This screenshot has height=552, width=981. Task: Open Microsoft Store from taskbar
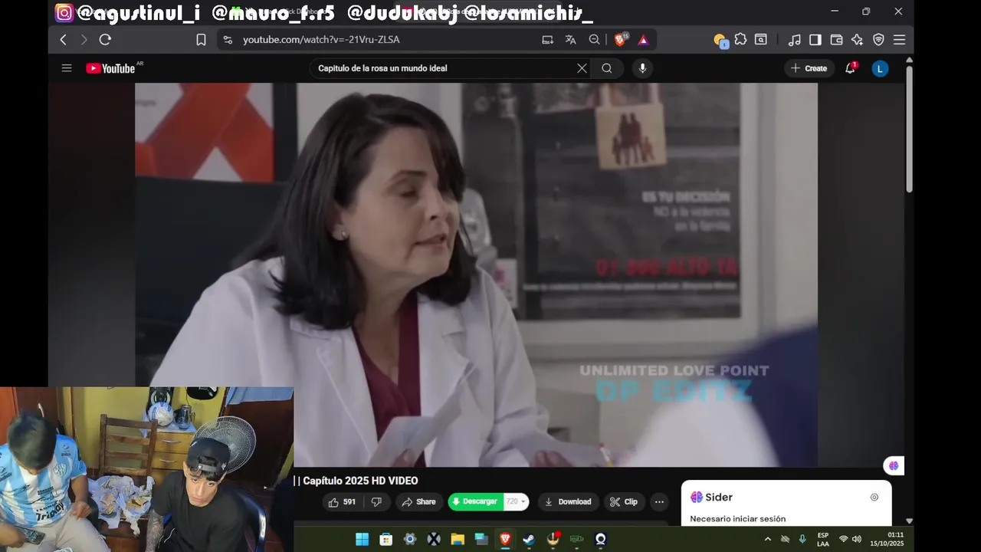coord(386,540)
